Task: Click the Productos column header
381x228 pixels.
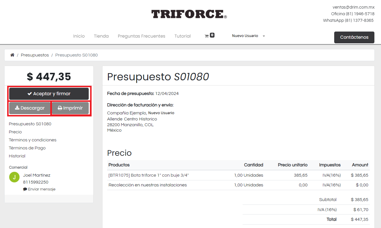Action: (119, 165)
